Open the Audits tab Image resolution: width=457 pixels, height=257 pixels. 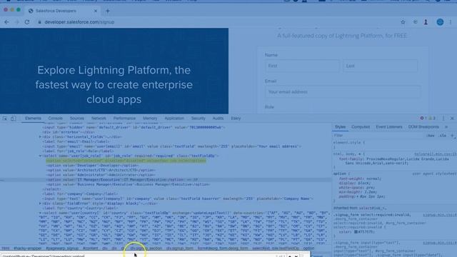coord(218,119)
